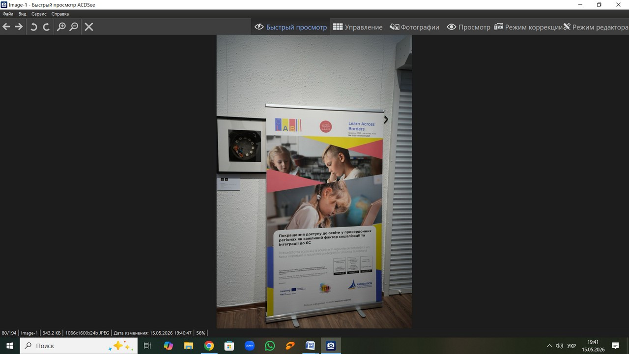The width and height of the screenshot is (629, 354).
Task: Switch to Быстрый просмотр mode
Action: point(290,27)
